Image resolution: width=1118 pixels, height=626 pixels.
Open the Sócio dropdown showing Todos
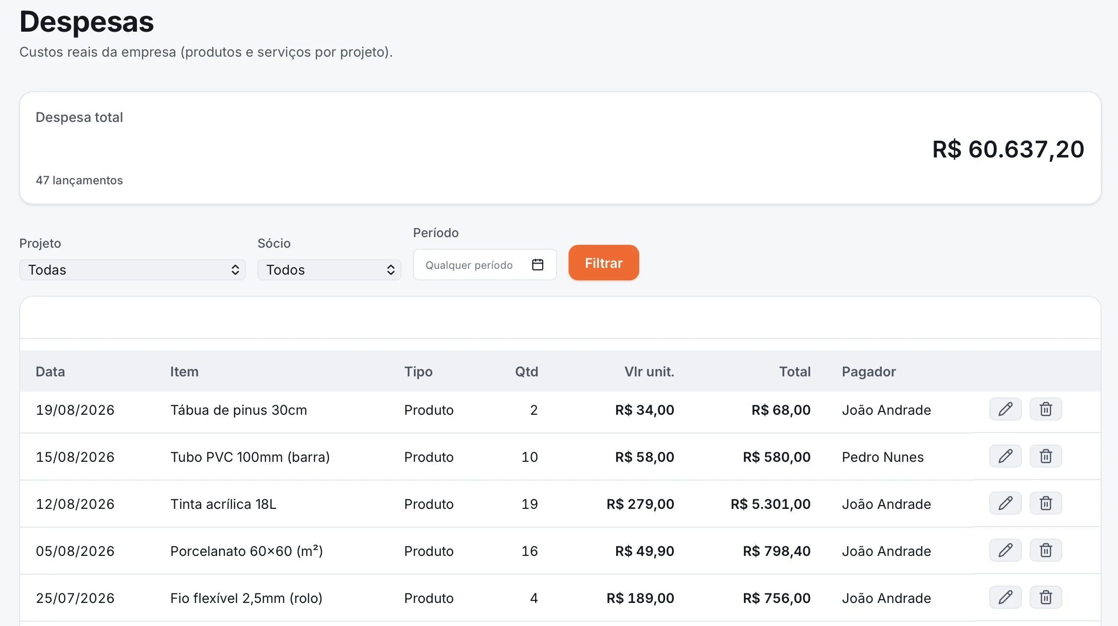[x=329, y=270]
